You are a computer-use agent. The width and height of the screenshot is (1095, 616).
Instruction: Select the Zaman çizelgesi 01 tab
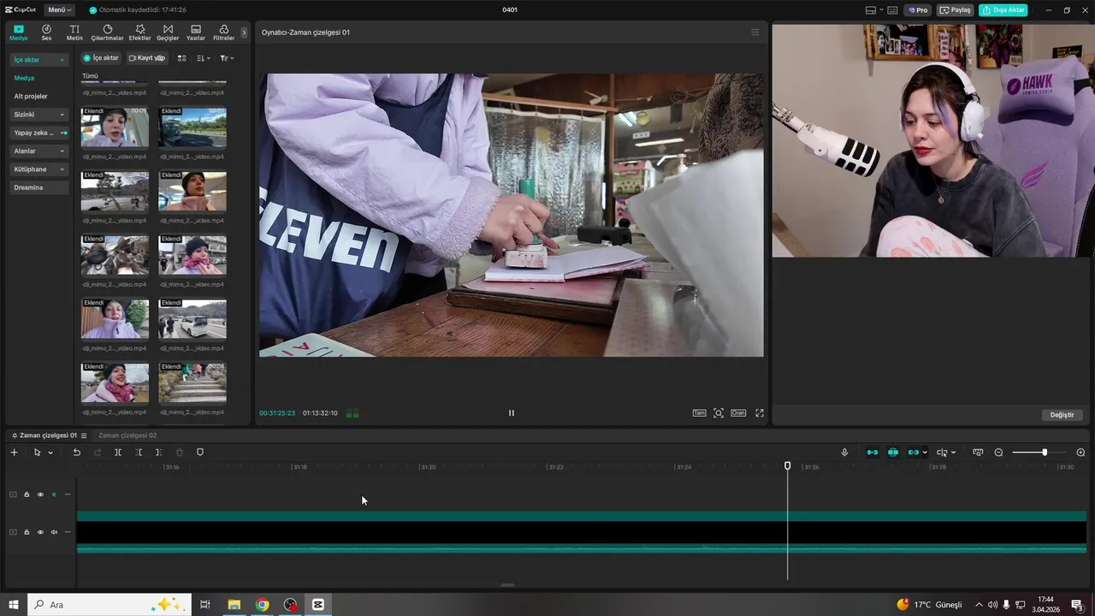click(x=48, y=435)
